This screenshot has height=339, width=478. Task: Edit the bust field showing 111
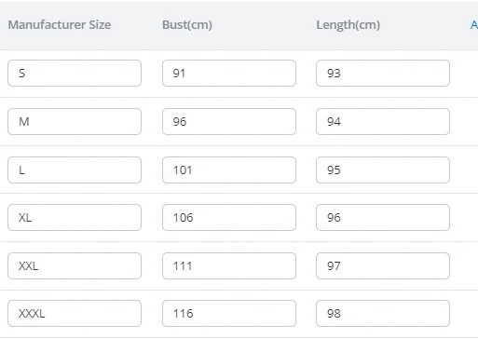point(229,266)
